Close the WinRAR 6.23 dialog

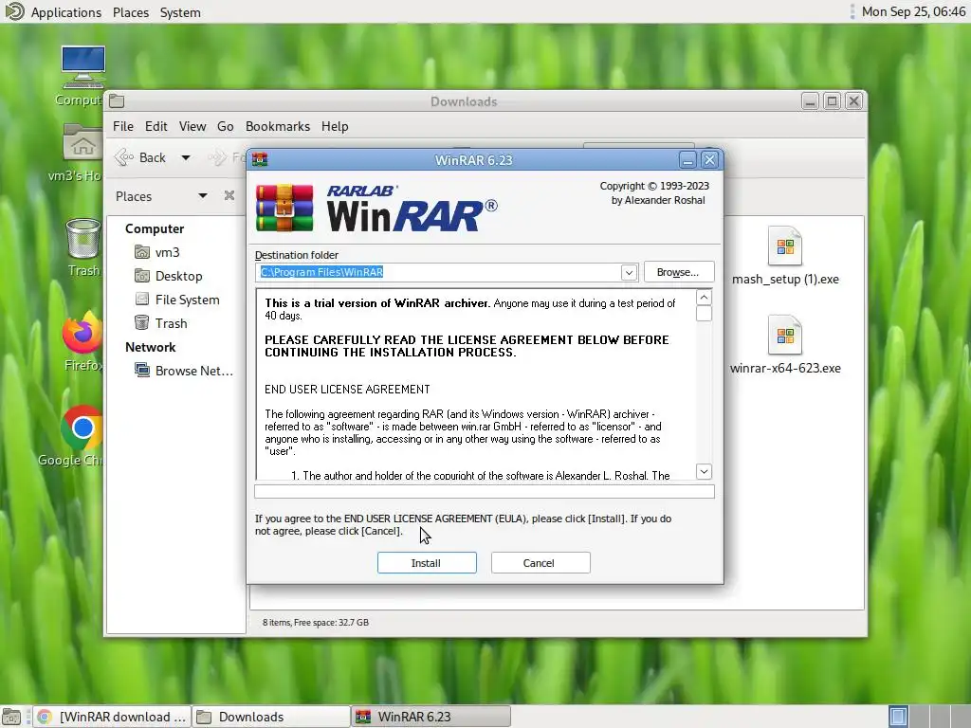709,160
